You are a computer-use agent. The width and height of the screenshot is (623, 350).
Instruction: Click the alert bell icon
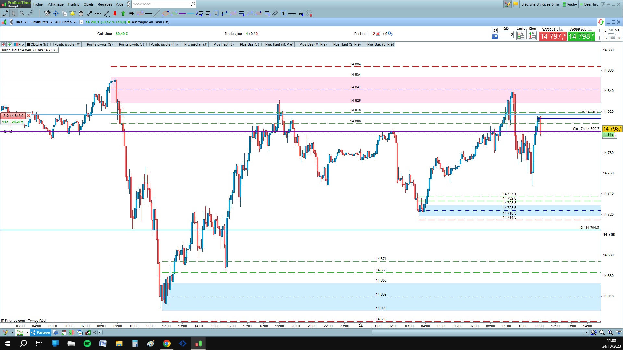click(x=72, y=13)
